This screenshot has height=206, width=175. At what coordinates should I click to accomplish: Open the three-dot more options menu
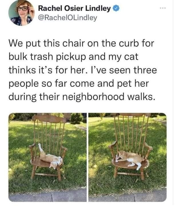pyautogui.click(x=163, y=8)
